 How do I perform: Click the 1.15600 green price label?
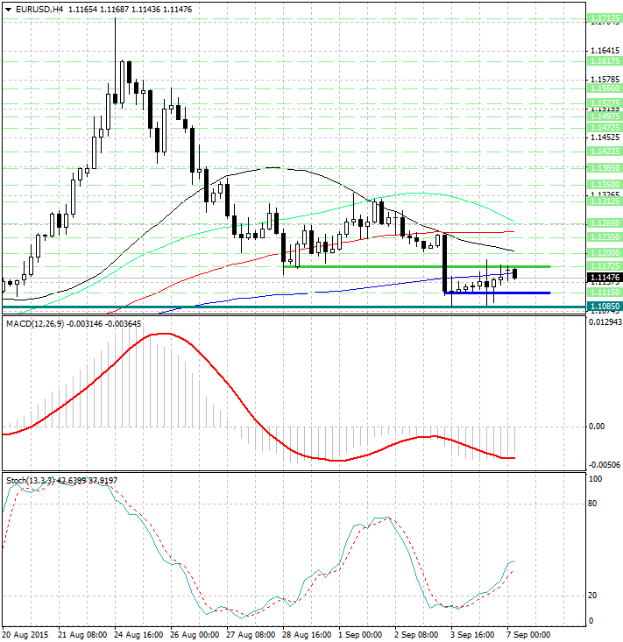[605, 88]
